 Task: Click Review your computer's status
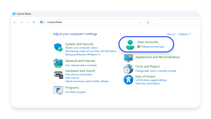tap(81, 48)
